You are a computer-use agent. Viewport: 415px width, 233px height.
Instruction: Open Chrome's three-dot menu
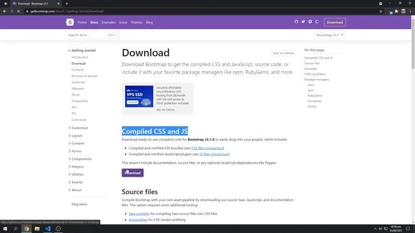[410, 12]
